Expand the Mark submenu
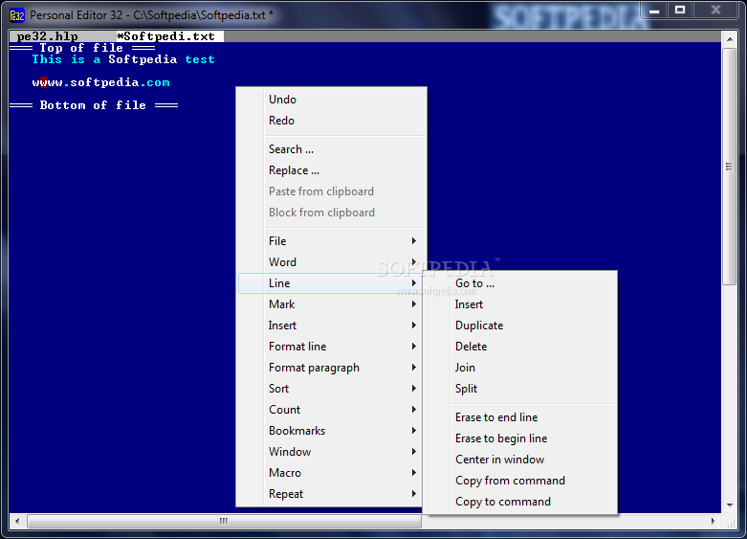 coord(332,303)
